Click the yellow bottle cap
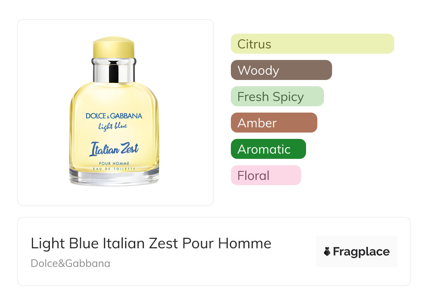The width and height of the screenshot is (428, 303). point(114,48)
